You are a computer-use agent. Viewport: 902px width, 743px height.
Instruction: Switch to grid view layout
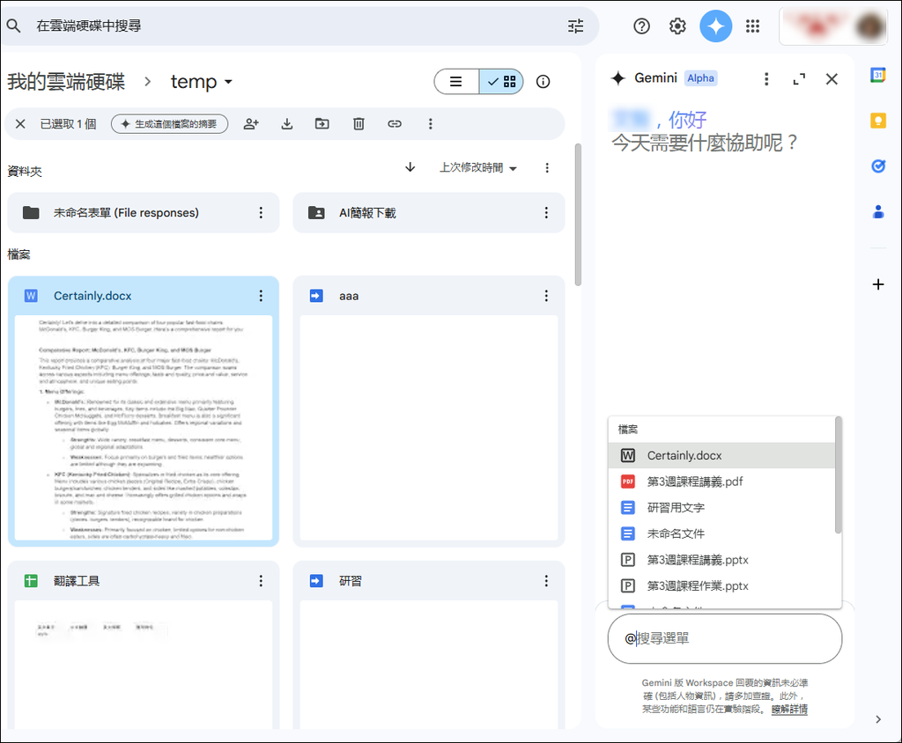(501, 82)
